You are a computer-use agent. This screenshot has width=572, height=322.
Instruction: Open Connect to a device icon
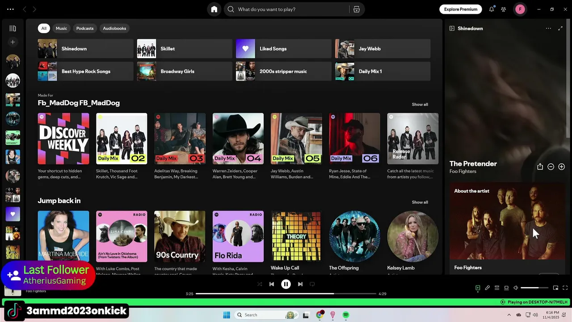(x=506, y=288)
